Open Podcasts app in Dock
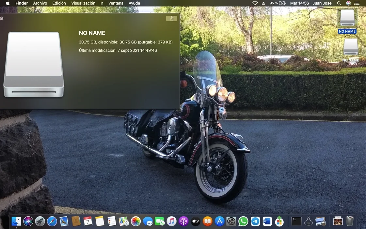This screenshot has height=229, width=366. click(x=183, y=221)
